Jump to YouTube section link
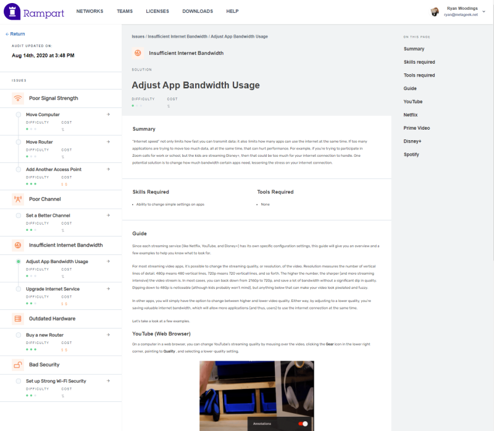 pyautogui.click(x=413, y=102)
